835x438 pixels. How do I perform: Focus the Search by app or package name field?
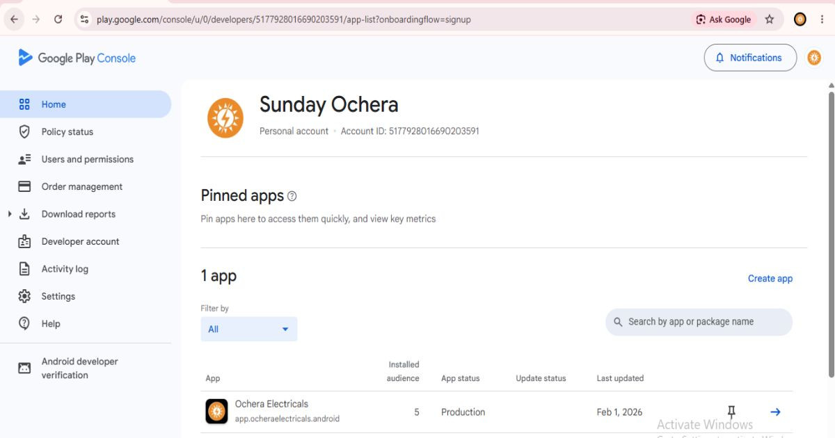699,322
